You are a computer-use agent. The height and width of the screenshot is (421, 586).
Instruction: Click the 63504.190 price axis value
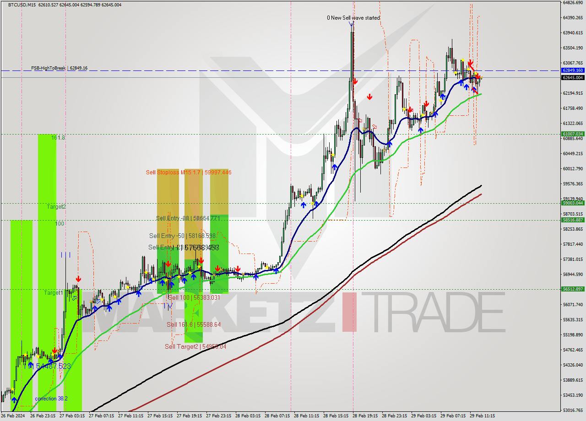tap(572, 48)
